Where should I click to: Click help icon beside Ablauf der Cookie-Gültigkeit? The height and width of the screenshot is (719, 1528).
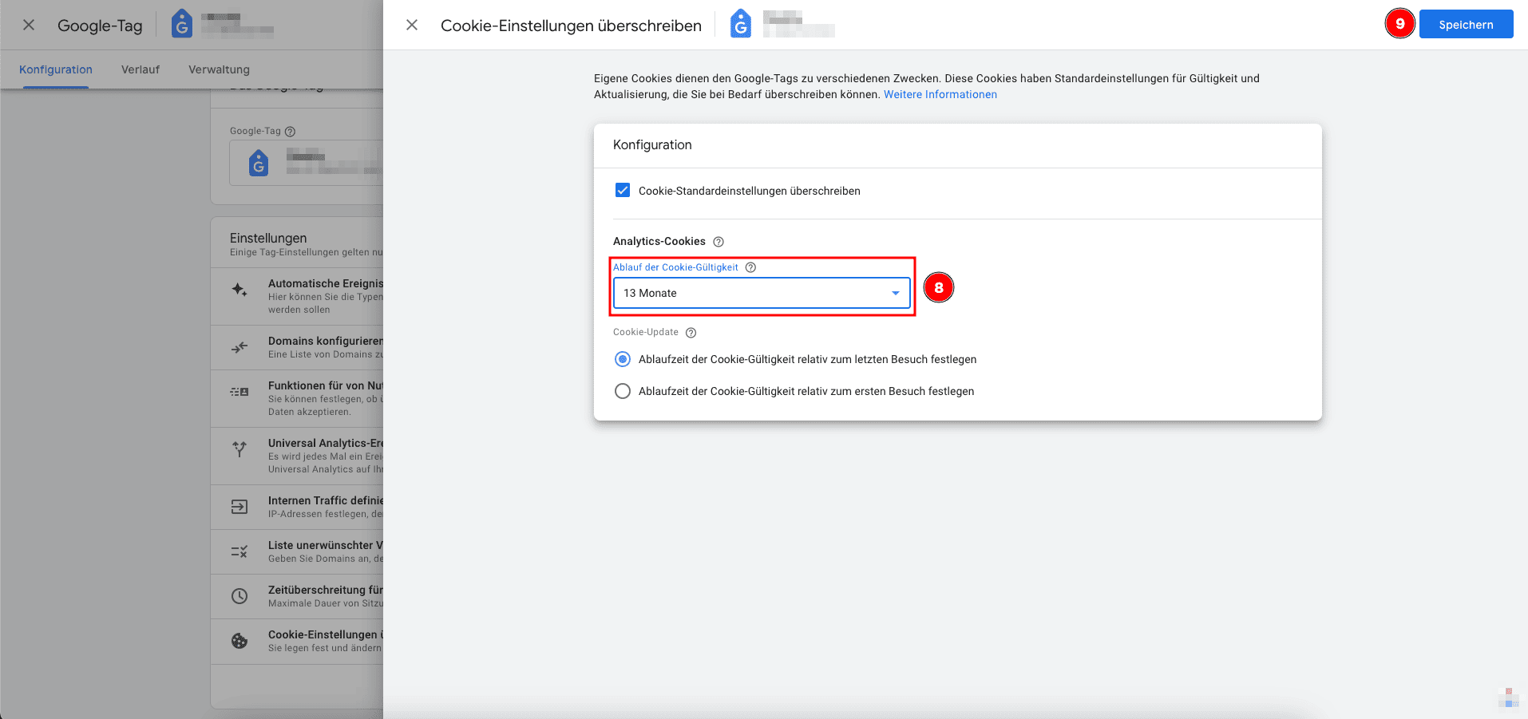click(x=750, y=267)
